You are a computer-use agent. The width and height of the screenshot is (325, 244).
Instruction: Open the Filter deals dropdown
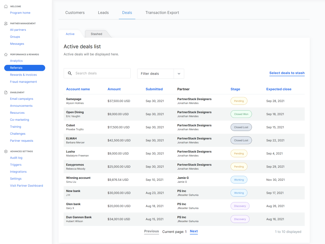[x=156, y=74]
